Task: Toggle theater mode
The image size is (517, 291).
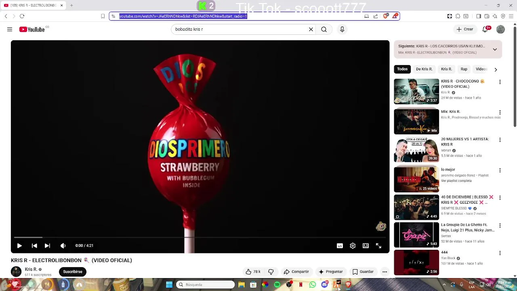Action: pyautogui.click(x=366, y=246)
